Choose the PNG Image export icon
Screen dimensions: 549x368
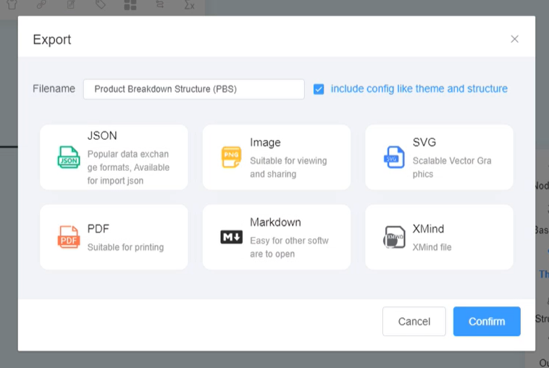click(x=231, y=157)
